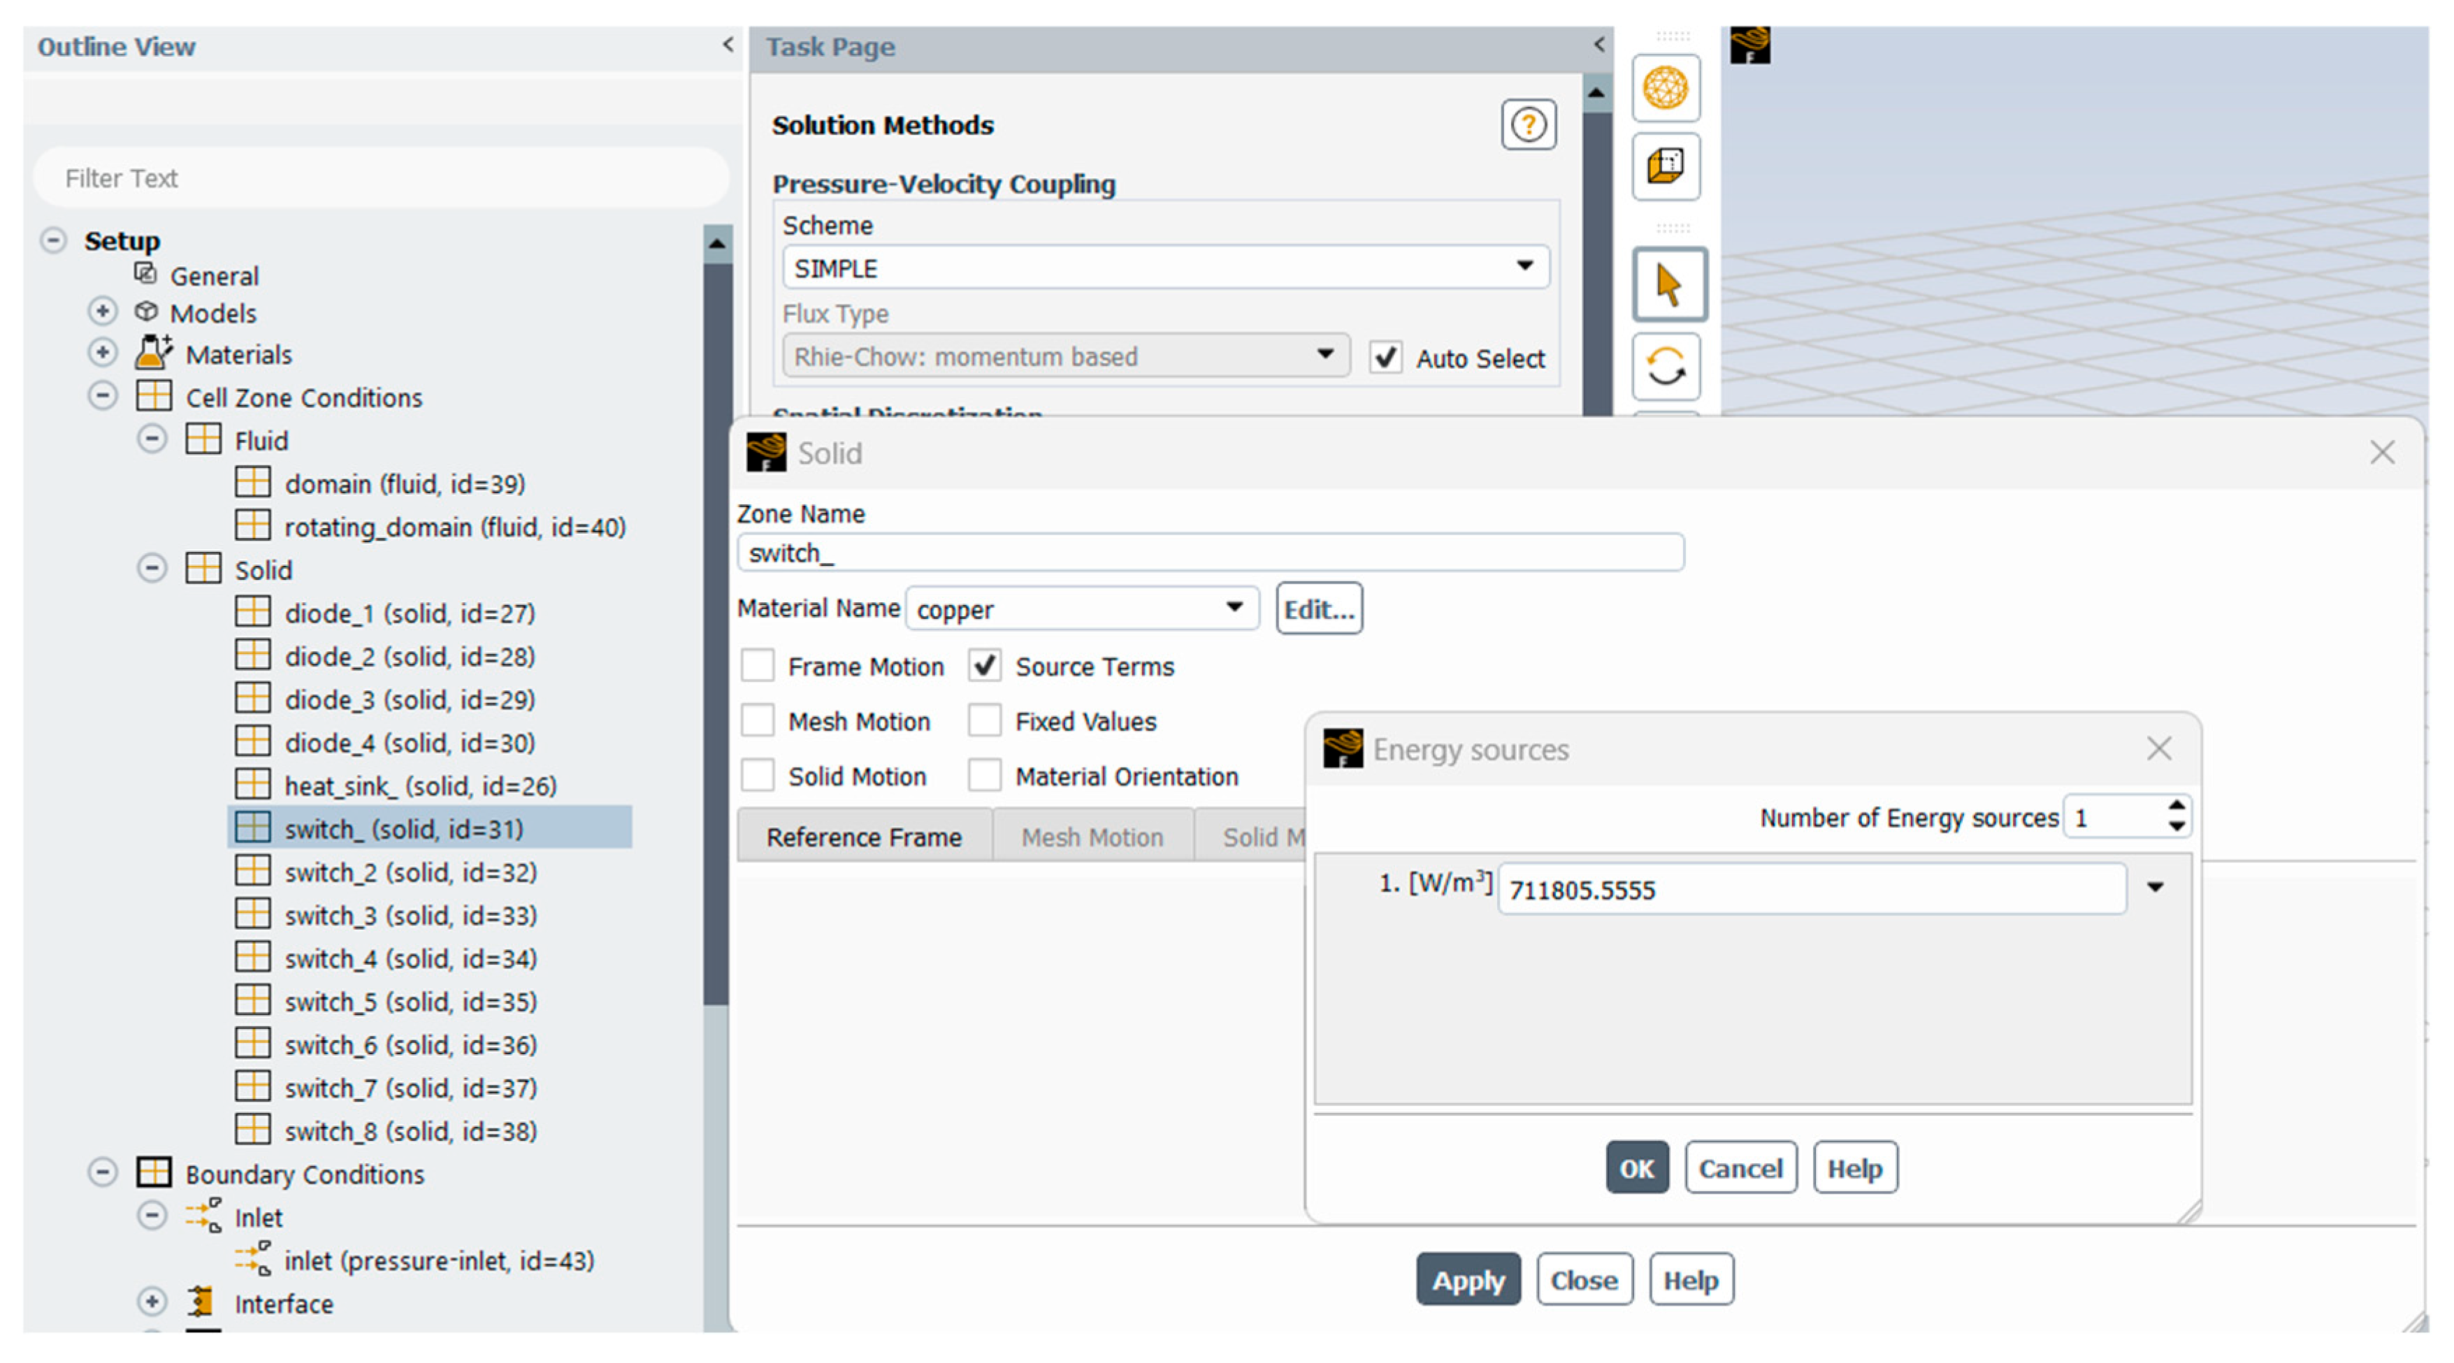Open Solution Methods help question icon
The height and width of the screenshot is (1363, 2454).
(x=1528, y=125)
